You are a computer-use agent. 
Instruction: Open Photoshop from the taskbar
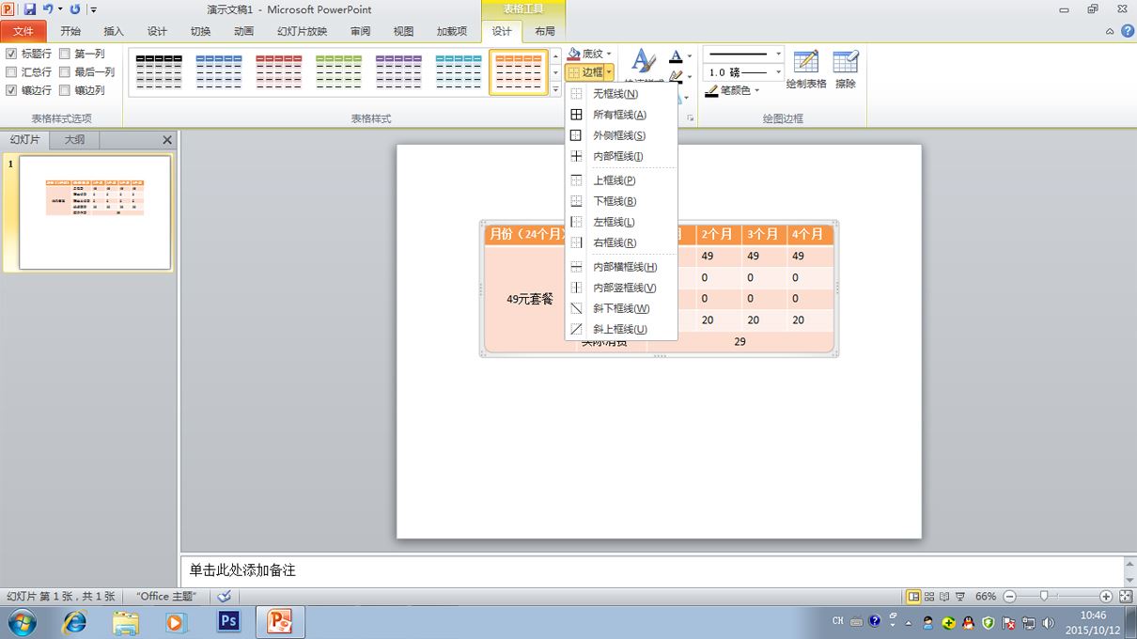click(228, 622)
